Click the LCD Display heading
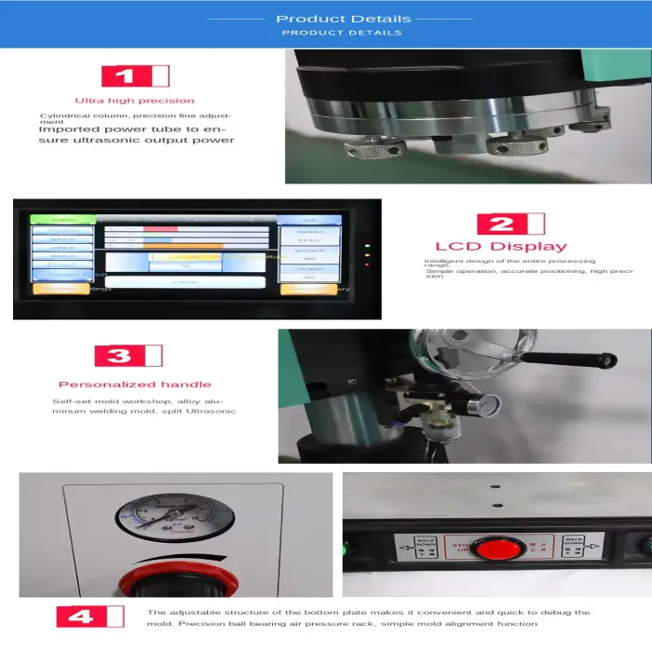Screen dimensions: 652x652 [x=501, y=247]
